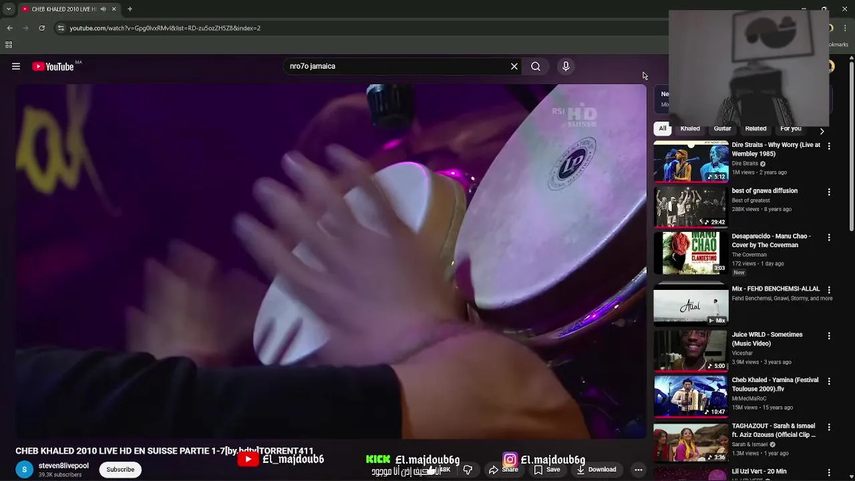Screen dimensions: 855x481
Task: Open Lil Uzi Vert - 20 Min title
Action: pyautogui.click(x=759, y=472)
